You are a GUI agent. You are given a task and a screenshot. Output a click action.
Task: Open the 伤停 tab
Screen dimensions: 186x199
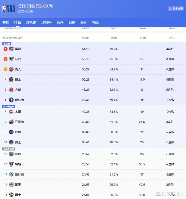[60, 22]
